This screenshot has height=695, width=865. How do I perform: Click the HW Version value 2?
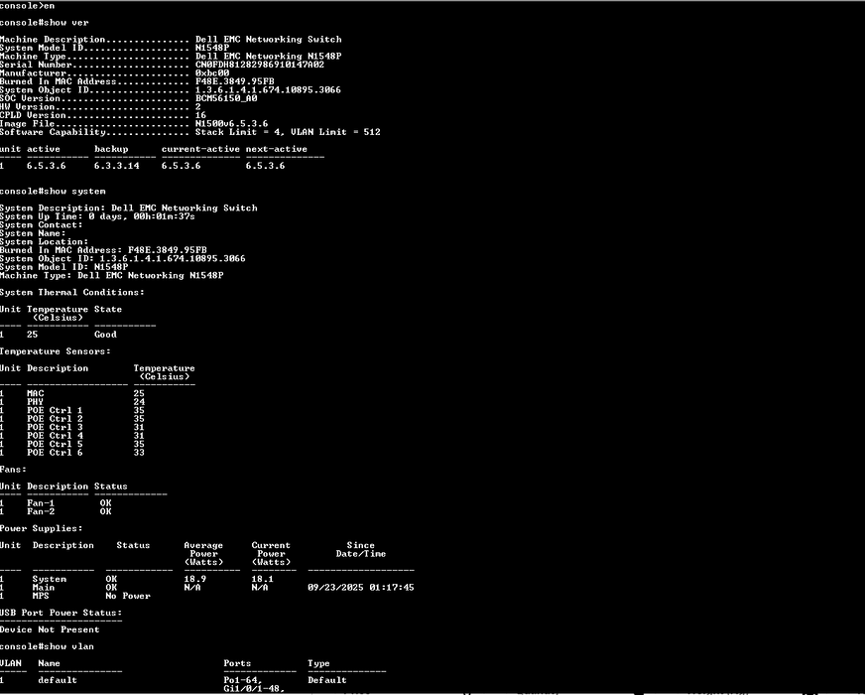pos(198,106)
